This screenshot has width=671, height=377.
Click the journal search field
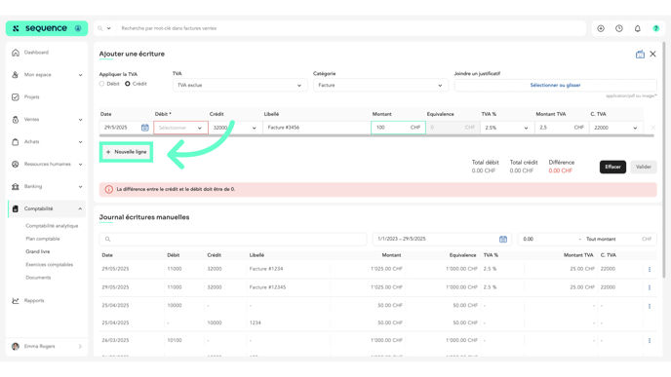[x=233, y=239]
